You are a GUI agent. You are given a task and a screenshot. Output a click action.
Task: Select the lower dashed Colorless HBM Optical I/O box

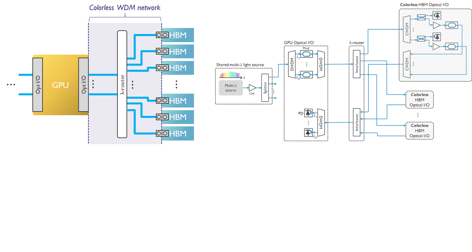420,130
